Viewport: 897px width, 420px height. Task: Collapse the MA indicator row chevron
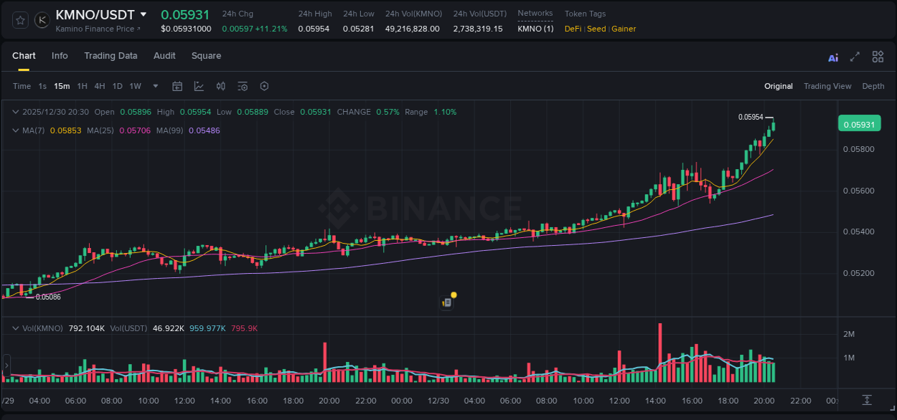click(16, 130)
